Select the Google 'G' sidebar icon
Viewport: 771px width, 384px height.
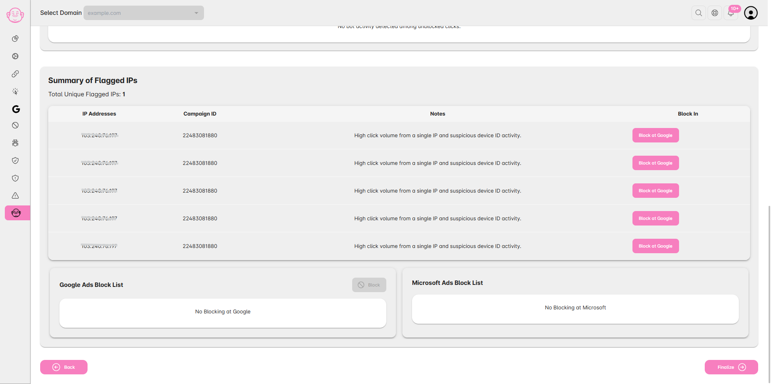click(x=16, y=109)
